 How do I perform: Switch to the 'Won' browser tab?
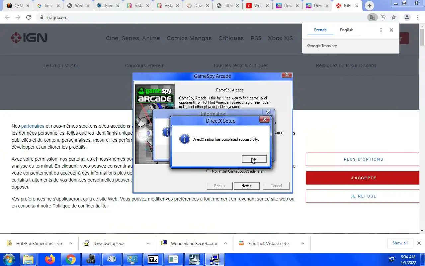pos(257,6)
